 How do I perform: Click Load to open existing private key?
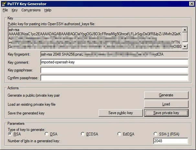pos(166,104)
